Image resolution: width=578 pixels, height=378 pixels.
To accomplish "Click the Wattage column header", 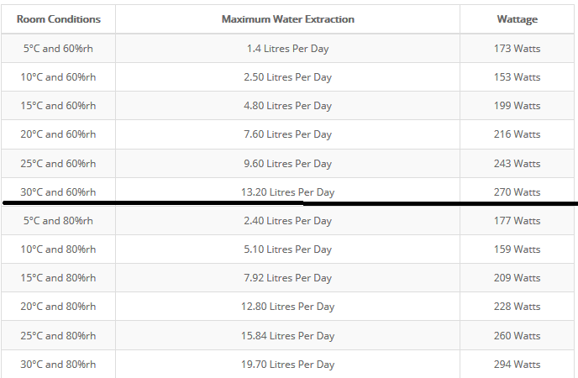I will click(517, 19).
